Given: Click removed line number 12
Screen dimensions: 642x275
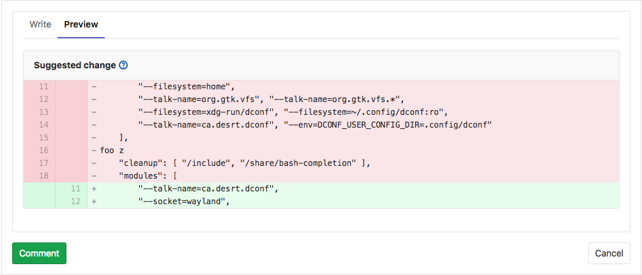Looking at the screenshot, I should 43,99.
